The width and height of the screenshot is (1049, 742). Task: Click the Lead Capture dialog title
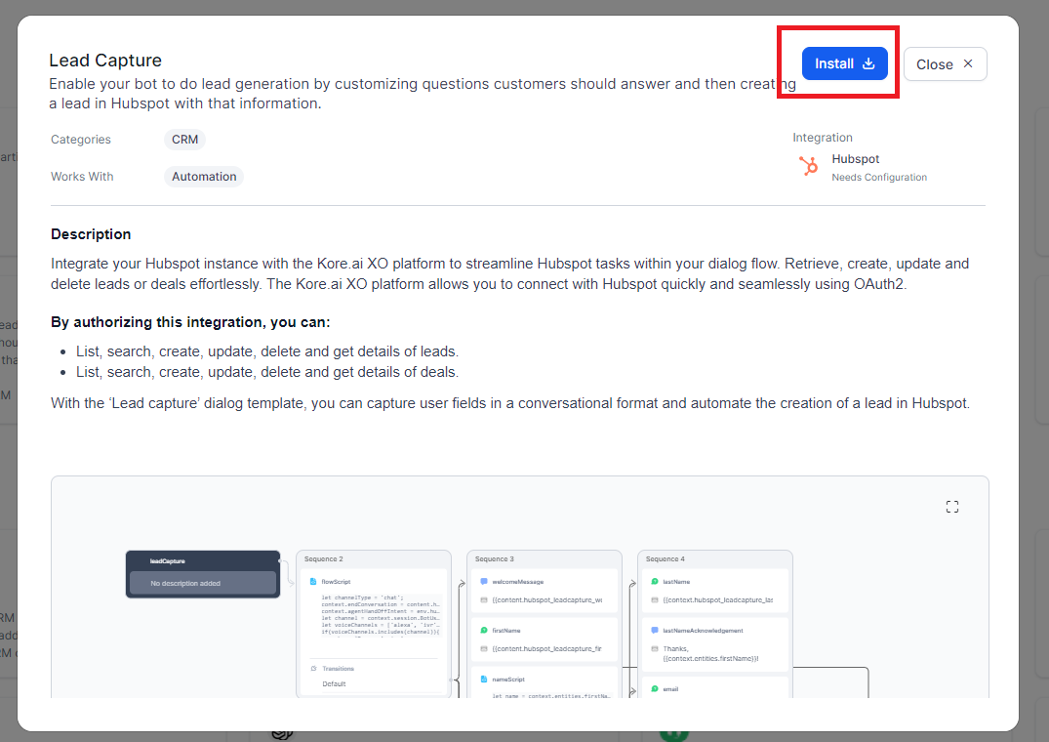click(x=105, y=61)
